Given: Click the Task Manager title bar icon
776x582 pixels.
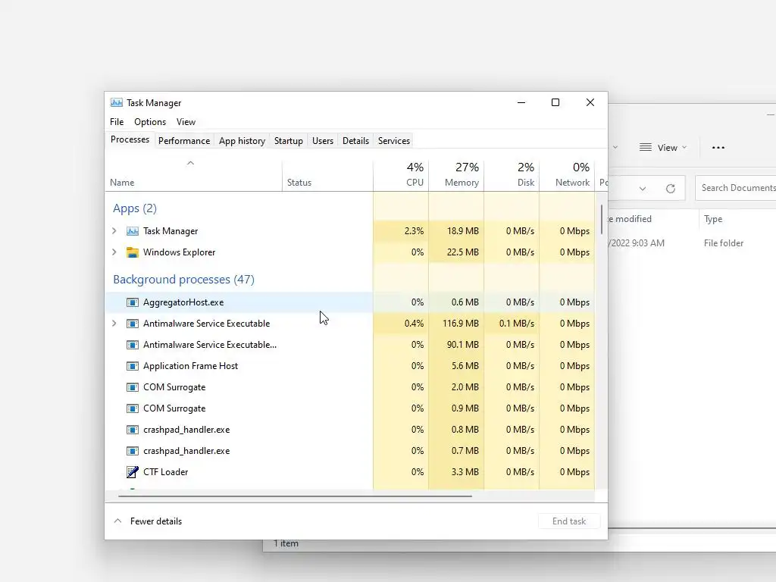Looking at the screenshot, I should (x=116, y=102).
